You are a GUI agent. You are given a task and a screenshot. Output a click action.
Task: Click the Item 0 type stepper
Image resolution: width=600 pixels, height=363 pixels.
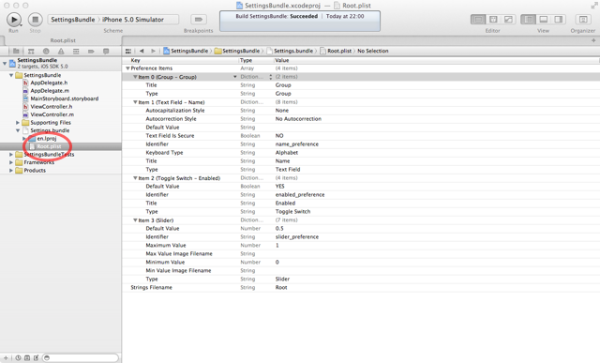point(271,77)
